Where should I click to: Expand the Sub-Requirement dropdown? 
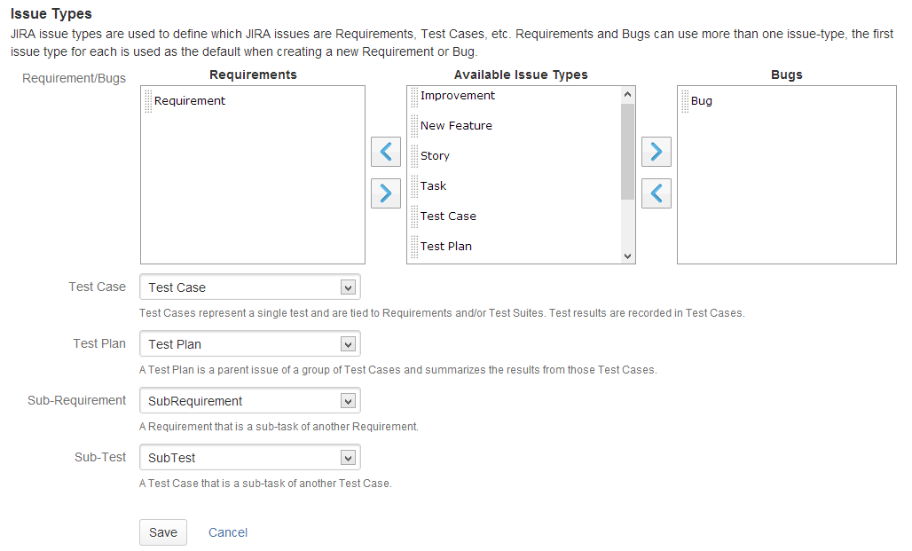click(249, 401)
